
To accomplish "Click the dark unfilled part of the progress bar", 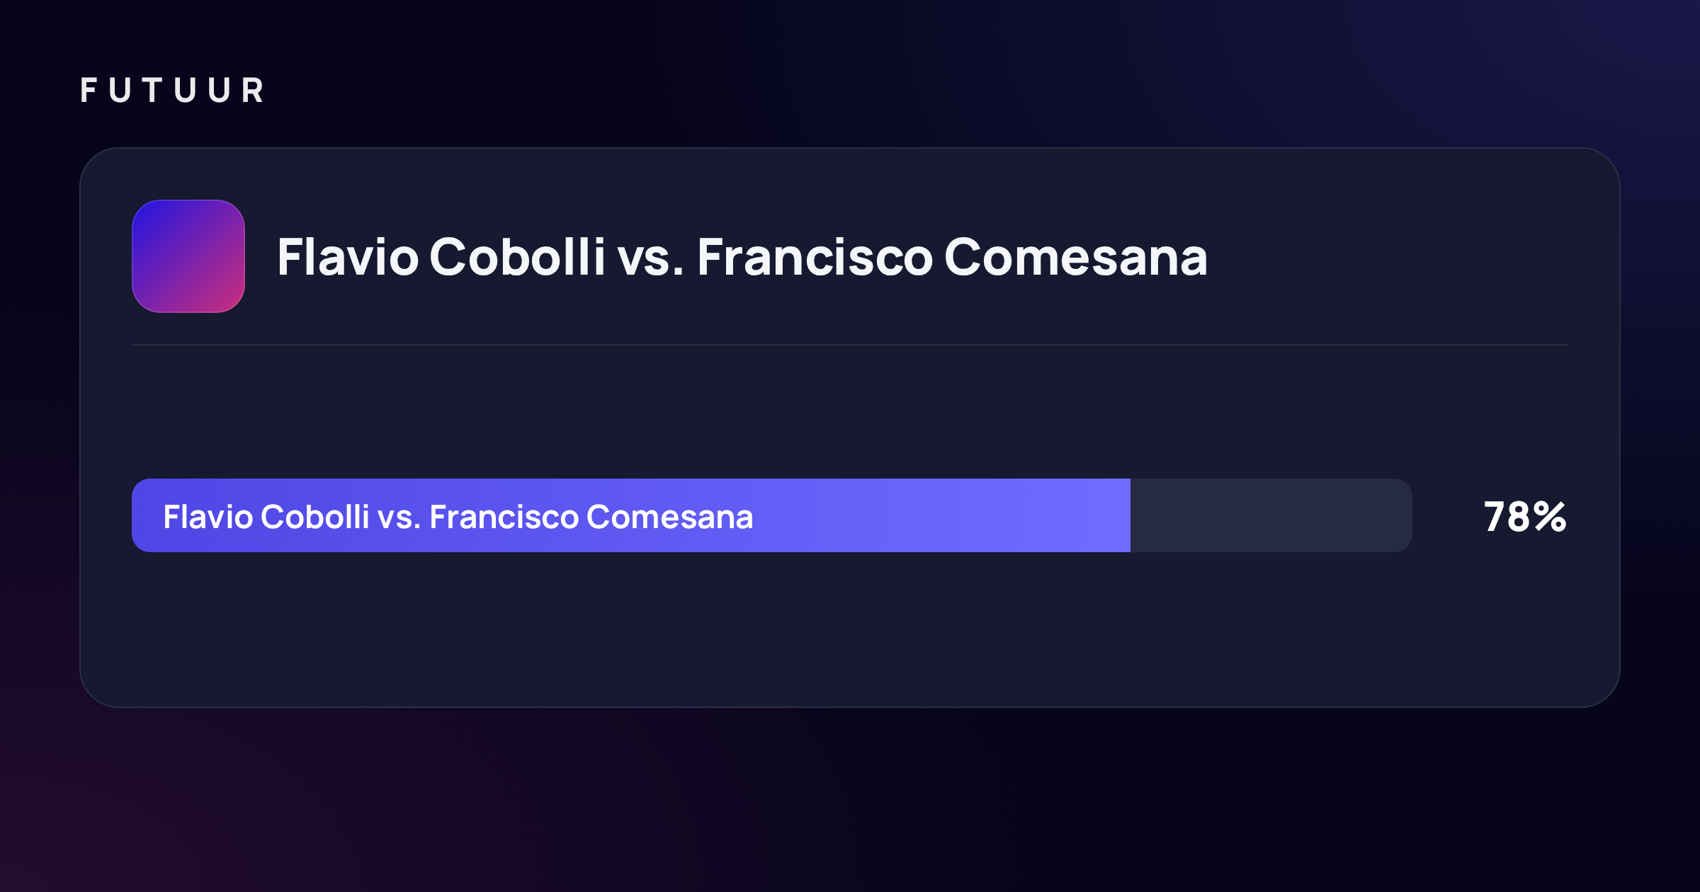I will (x=1271, y=515).
